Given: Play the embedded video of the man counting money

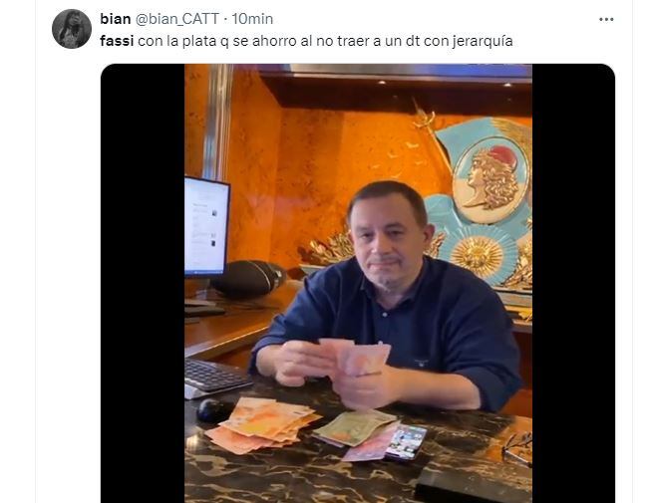Looking at the screenshot, I should 358,284.
